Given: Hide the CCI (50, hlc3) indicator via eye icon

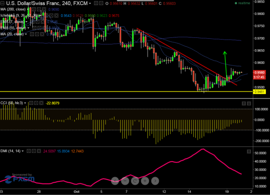Looking at the screenshot, I should (x=31, y=103).
